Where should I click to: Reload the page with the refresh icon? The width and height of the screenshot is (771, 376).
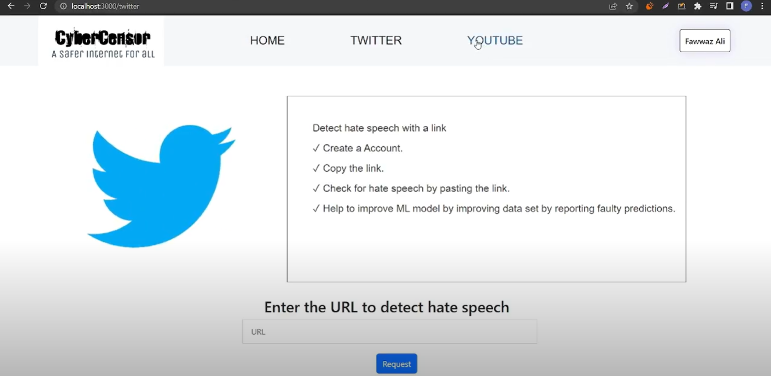[x=43, y=6]
